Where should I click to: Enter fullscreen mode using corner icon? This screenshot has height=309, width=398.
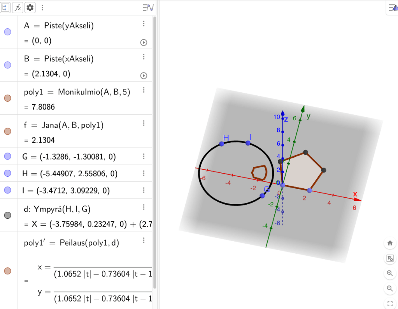tap(389, 303)
